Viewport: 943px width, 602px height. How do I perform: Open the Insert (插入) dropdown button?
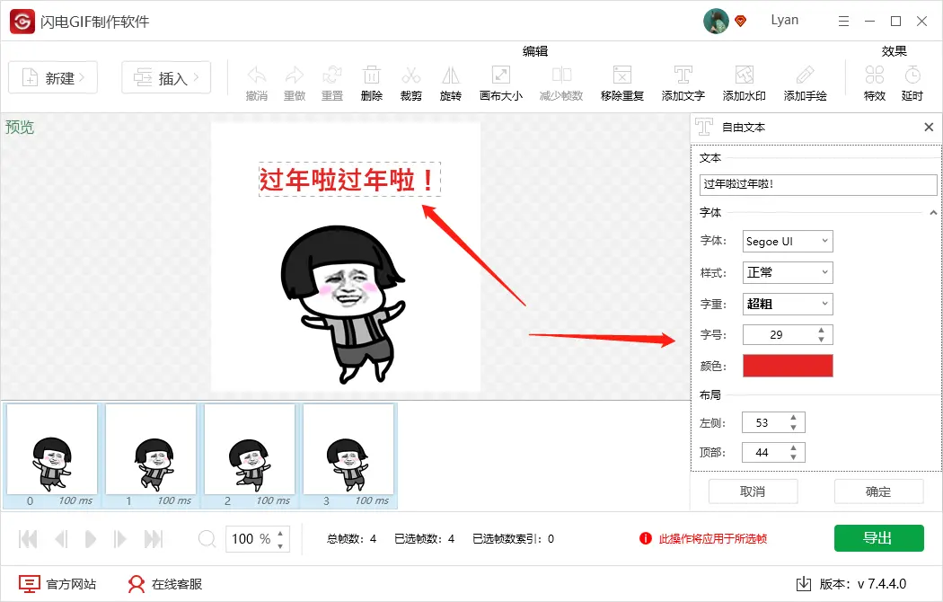click(x=166, y=77)
